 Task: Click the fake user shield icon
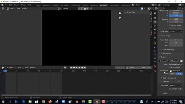point(79,9)
